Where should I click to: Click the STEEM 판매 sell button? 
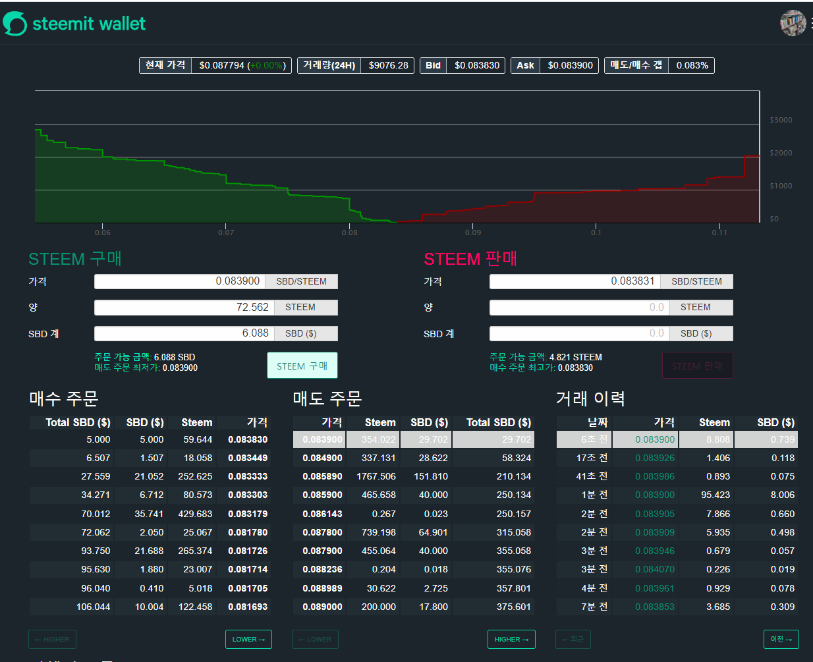tap(698, 366)
